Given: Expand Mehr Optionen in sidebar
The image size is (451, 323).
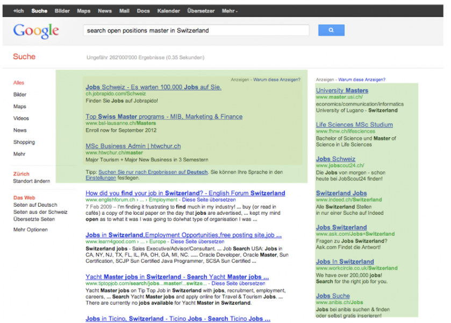Looking at the screenshot, I should point(31,230).
